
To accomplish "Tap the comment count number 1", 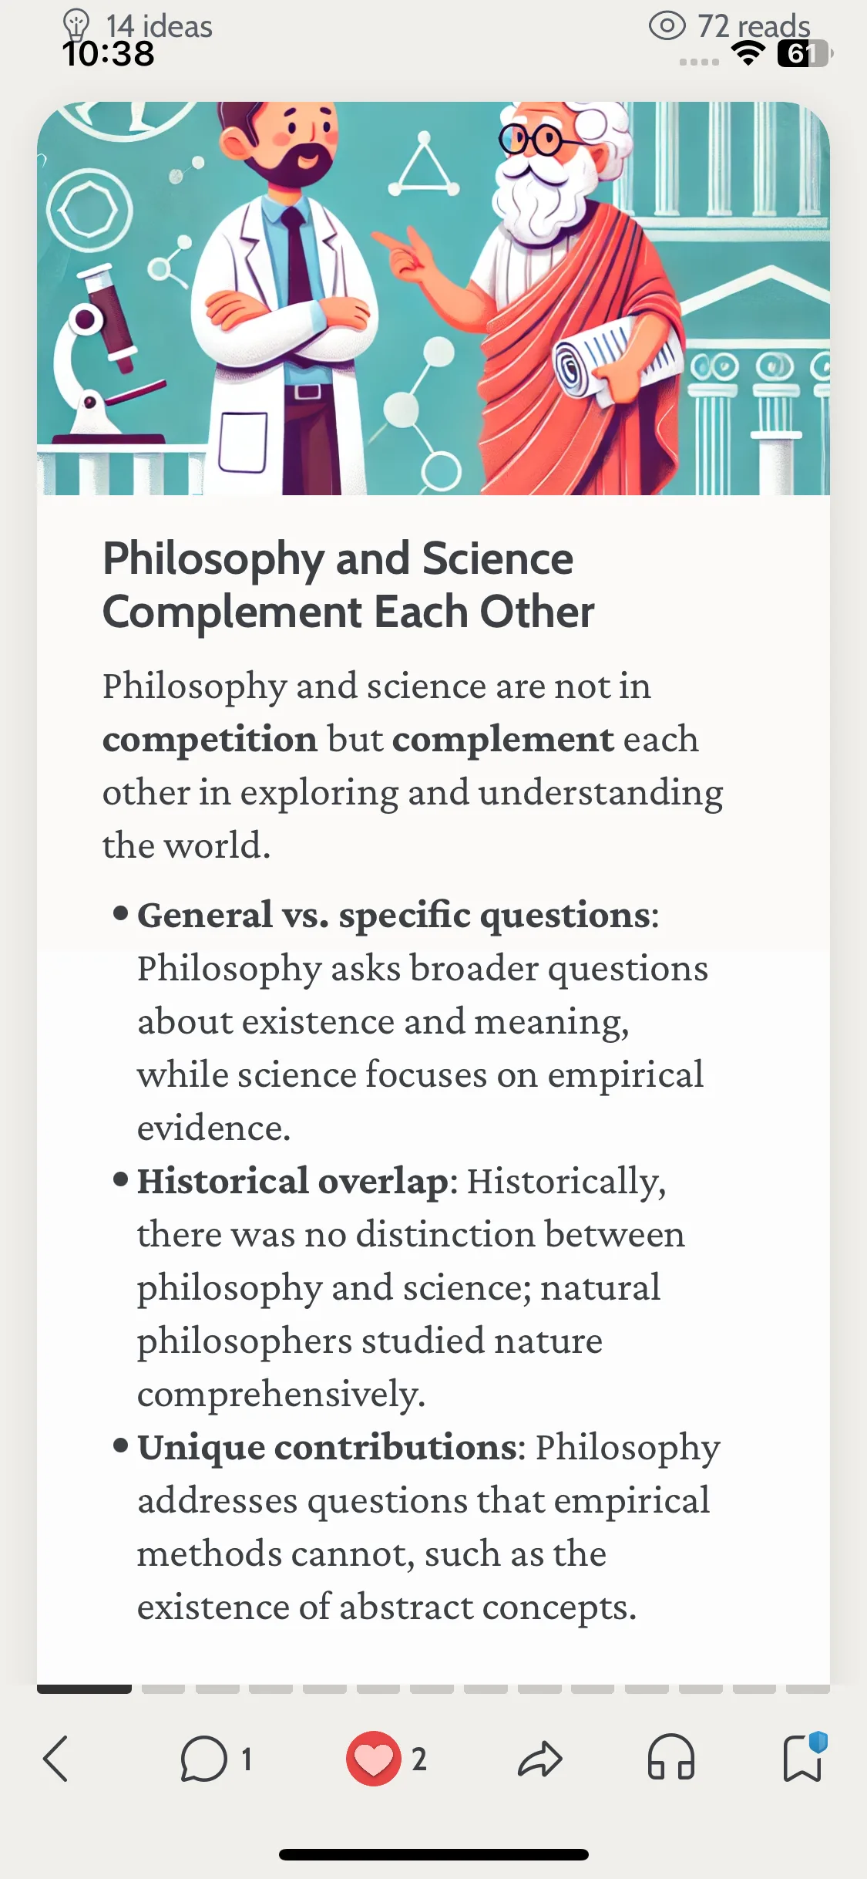I will point(247,1759).
